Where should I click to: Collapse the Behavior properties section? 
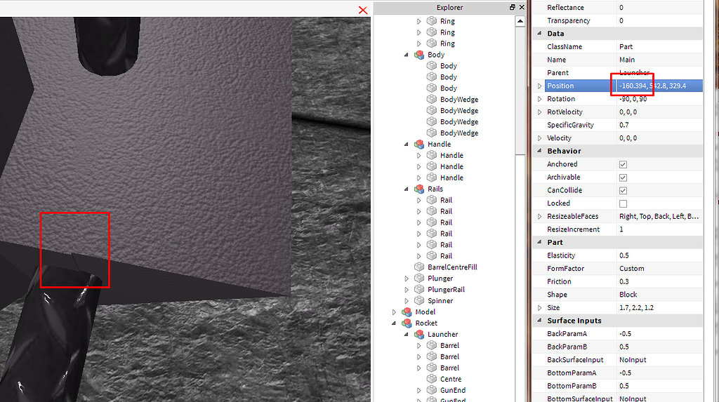pos(539,151)
